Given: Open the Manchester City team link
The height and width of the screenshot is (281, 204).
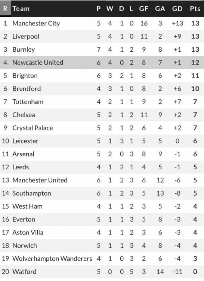Looking at the screenshot, I should [36, 24].
